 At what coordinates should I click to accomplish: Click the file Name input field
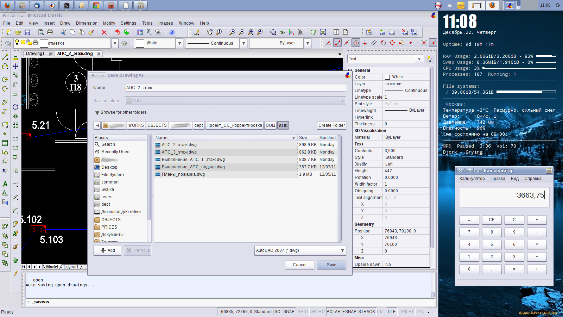(235, 88)
